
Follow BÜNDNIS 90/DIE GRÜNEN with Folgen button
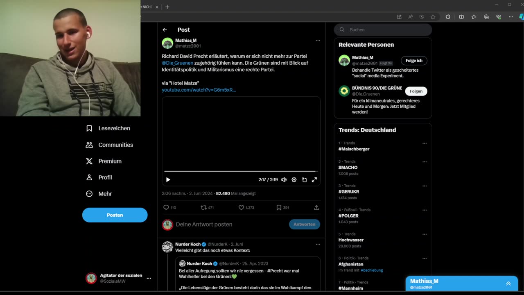click(416, 91)
